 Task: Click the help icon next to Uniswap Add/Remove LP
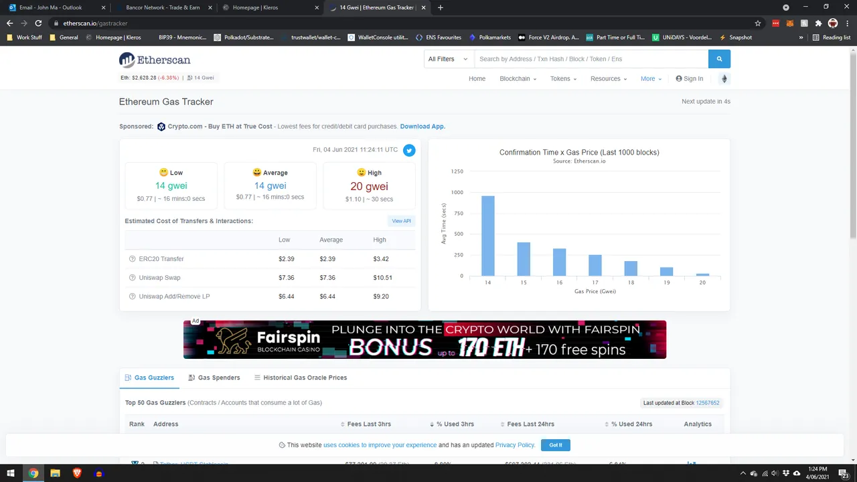[133, 297]
